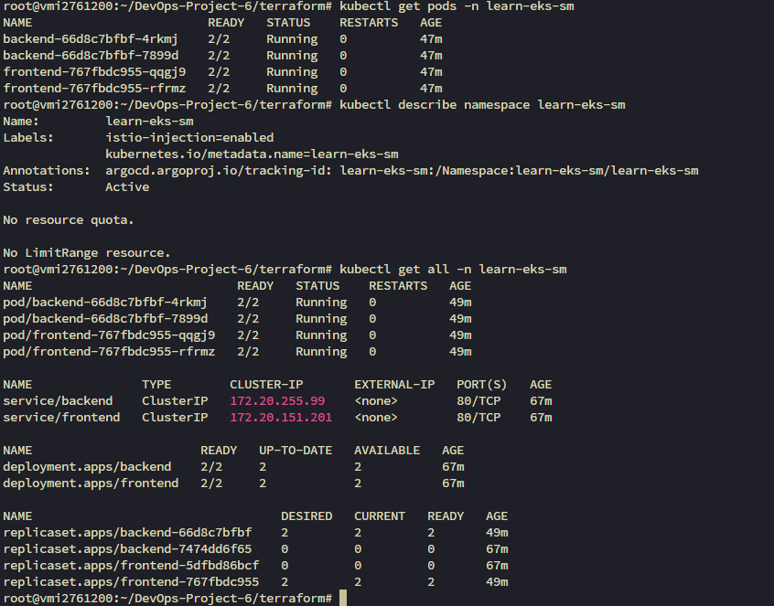Click the RESTARTS column header
Viewport: 774px width, 606px height.
[368, 22]
